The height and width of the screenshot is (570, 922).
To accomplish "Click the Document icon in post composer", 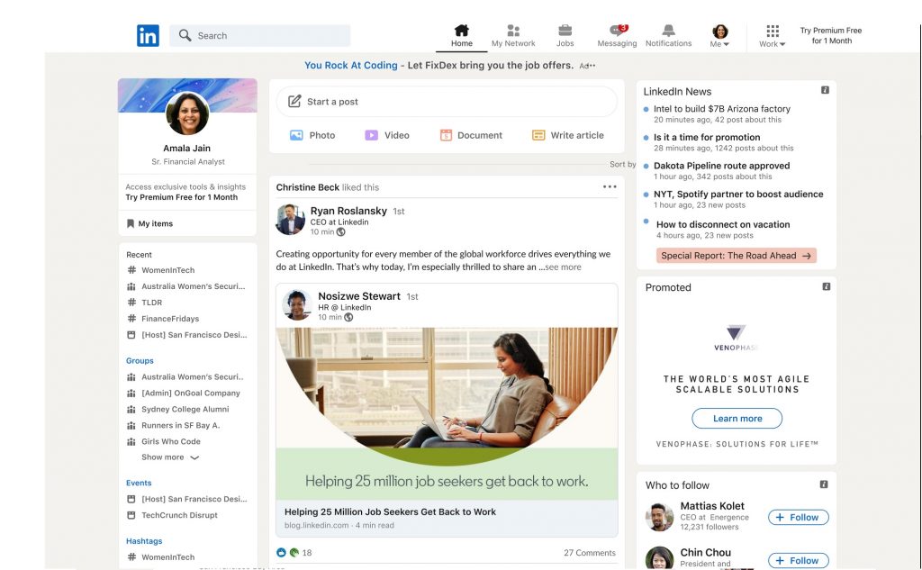I will pos(446,135).
